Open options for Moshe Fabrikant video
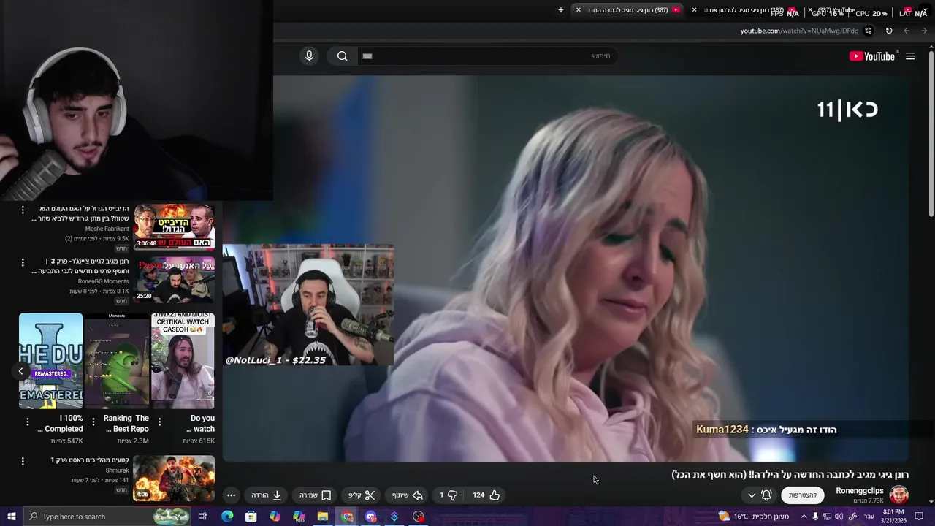 (23, 210)
